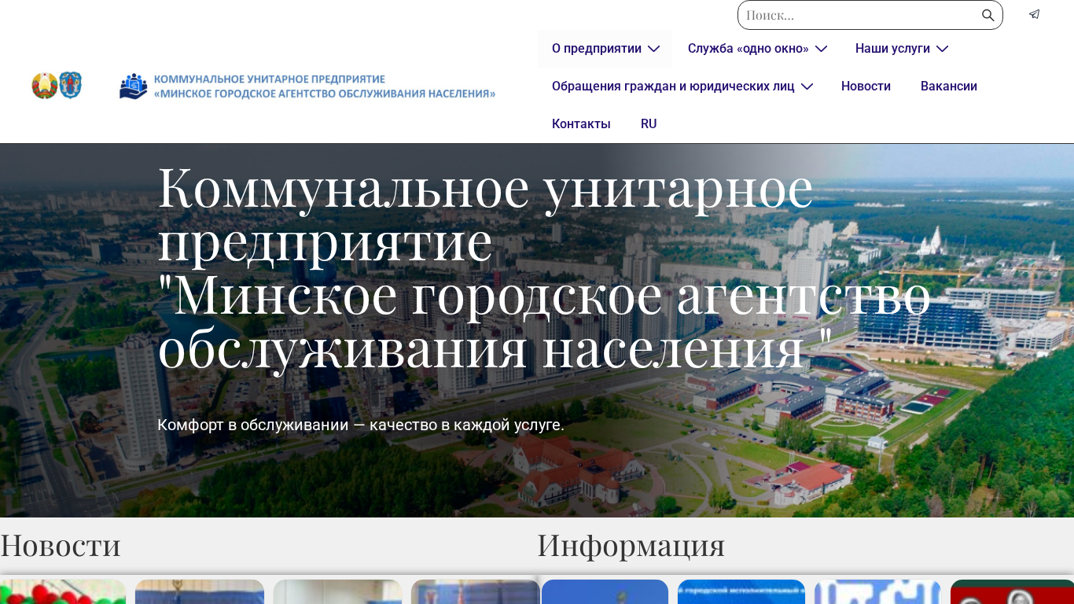Screen dimensions: 1074x604
Task: Click the hero title «Минское городское агентство обслуживания населения»
Action: point(544,322)
